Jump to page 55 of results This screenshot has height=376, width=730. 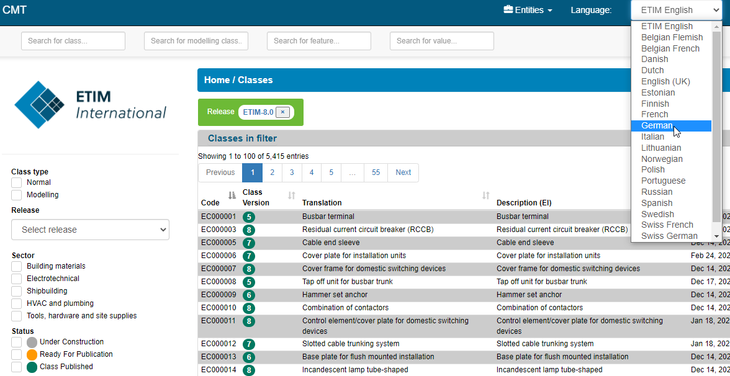376,172
